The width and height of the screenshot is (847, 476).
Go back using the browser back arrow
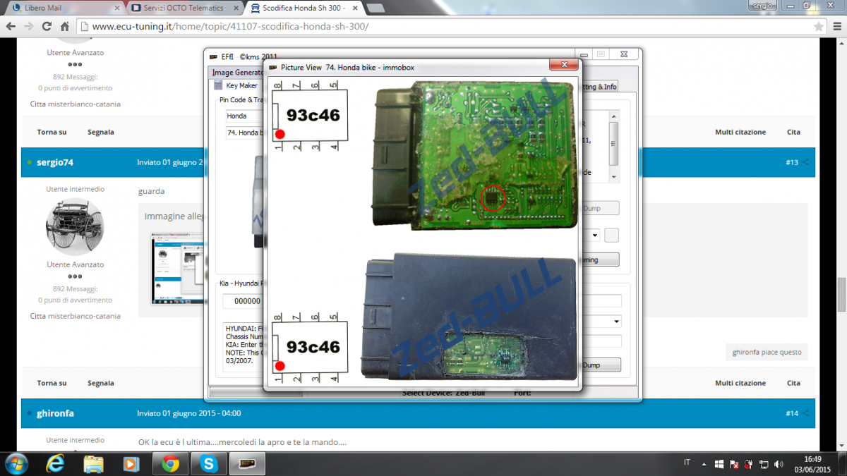point(11,27)
